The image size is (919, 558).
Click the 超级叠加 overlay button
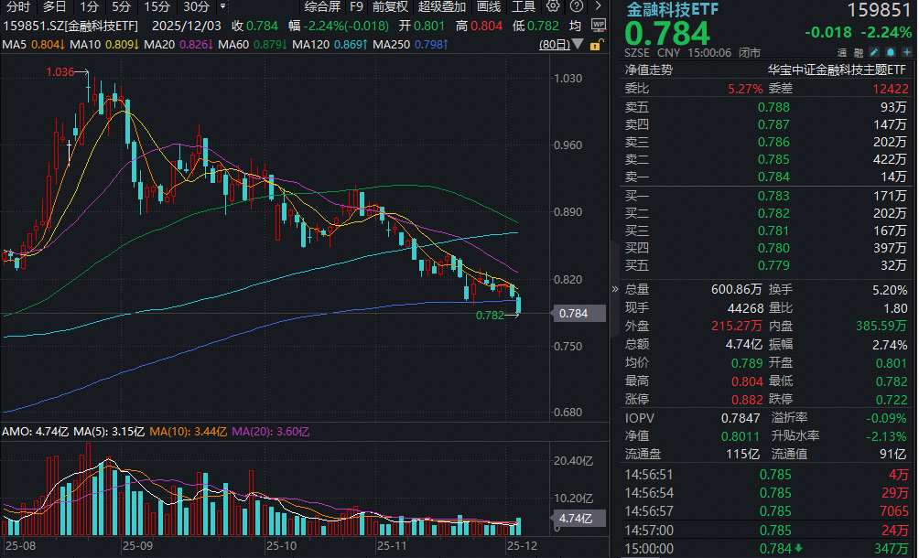tap(441, 7)
